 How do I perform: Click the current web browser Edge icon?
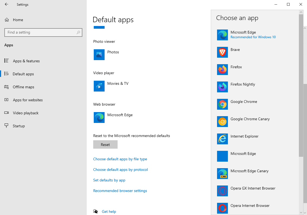[x=99, y=117]
